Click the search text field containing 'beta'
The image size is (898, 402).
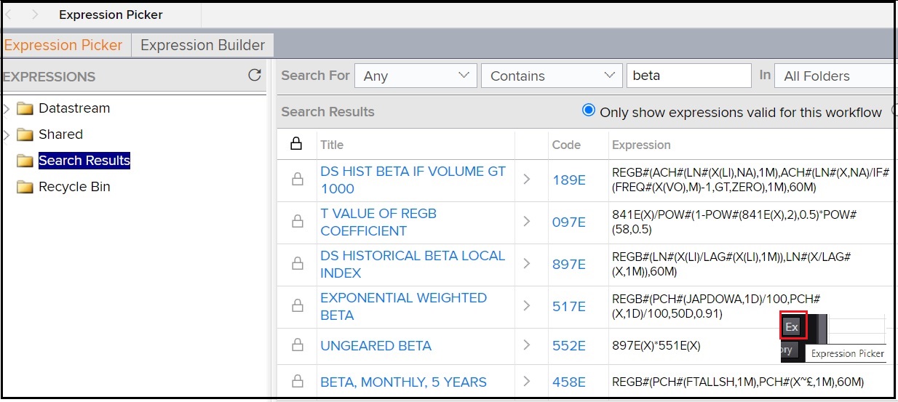pos(688,76)
